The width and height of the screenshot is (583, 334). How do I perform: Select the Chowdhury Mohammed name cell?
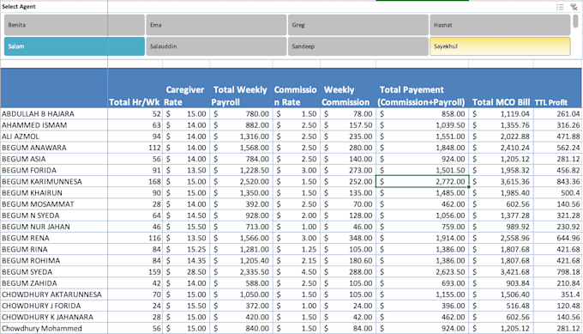pyautogui.click(x=54, y=328)
